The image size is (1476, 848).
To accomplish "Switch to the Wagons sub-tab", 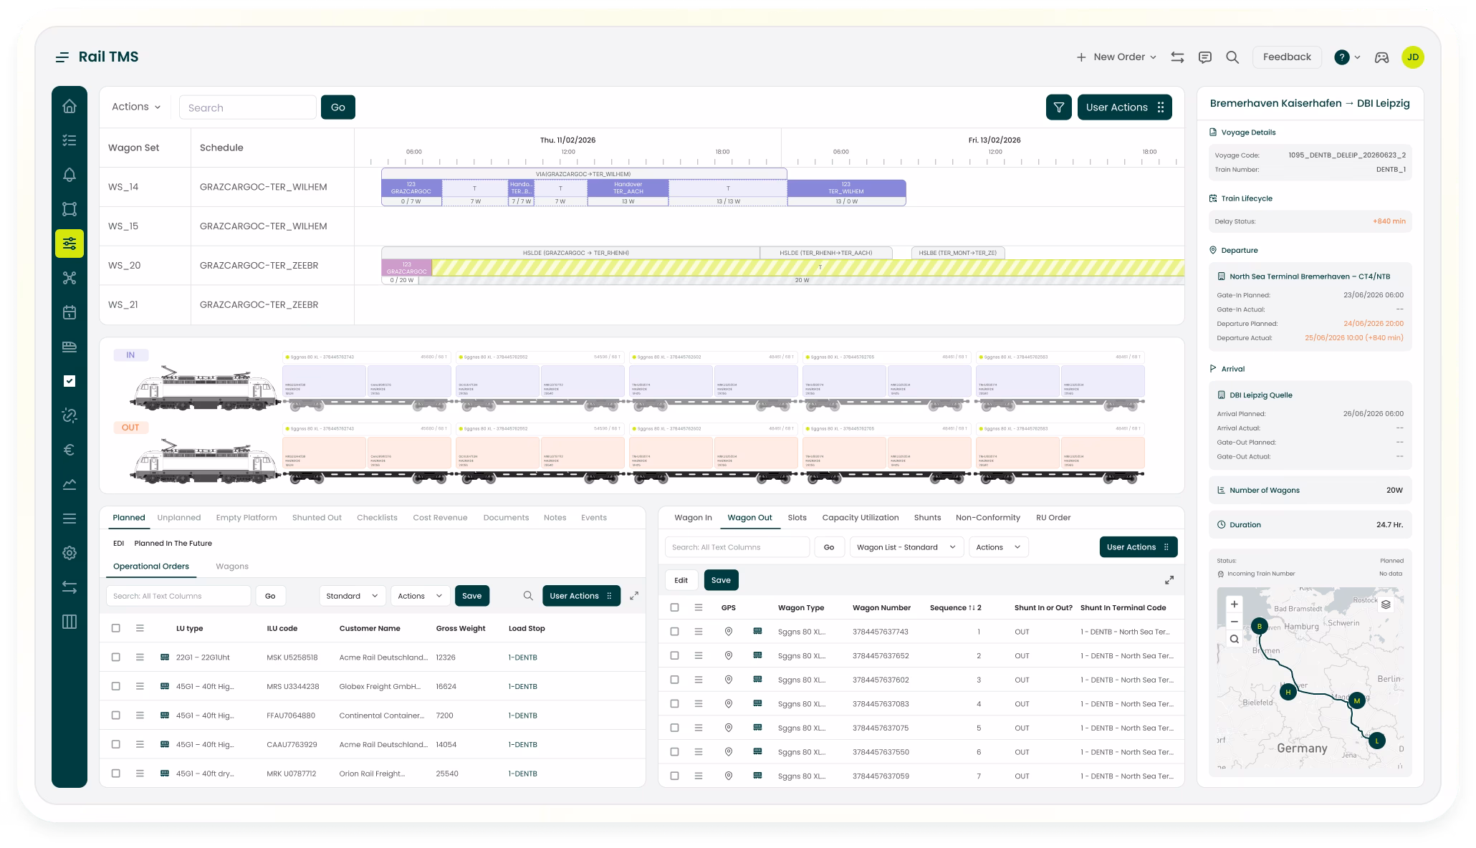I will point(232,567).
